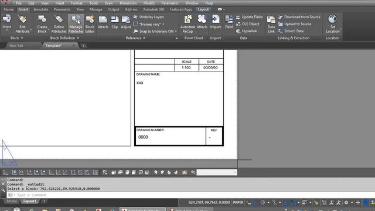Open the workspace switching gear
The height and width of the screenshot is (211, 375).
346,203
